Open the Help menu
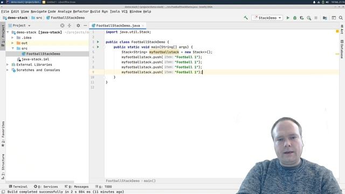345x194 pixels. (147, 11)
